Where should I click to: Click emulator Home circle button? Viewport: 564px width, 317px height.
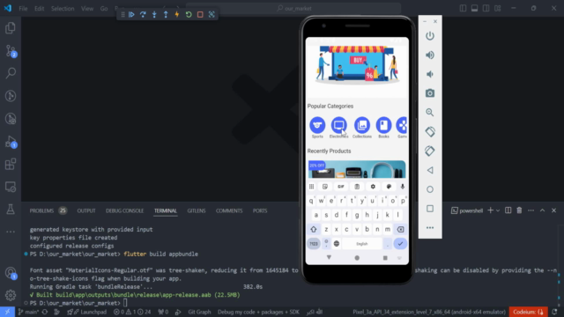(x=430, y=189)
